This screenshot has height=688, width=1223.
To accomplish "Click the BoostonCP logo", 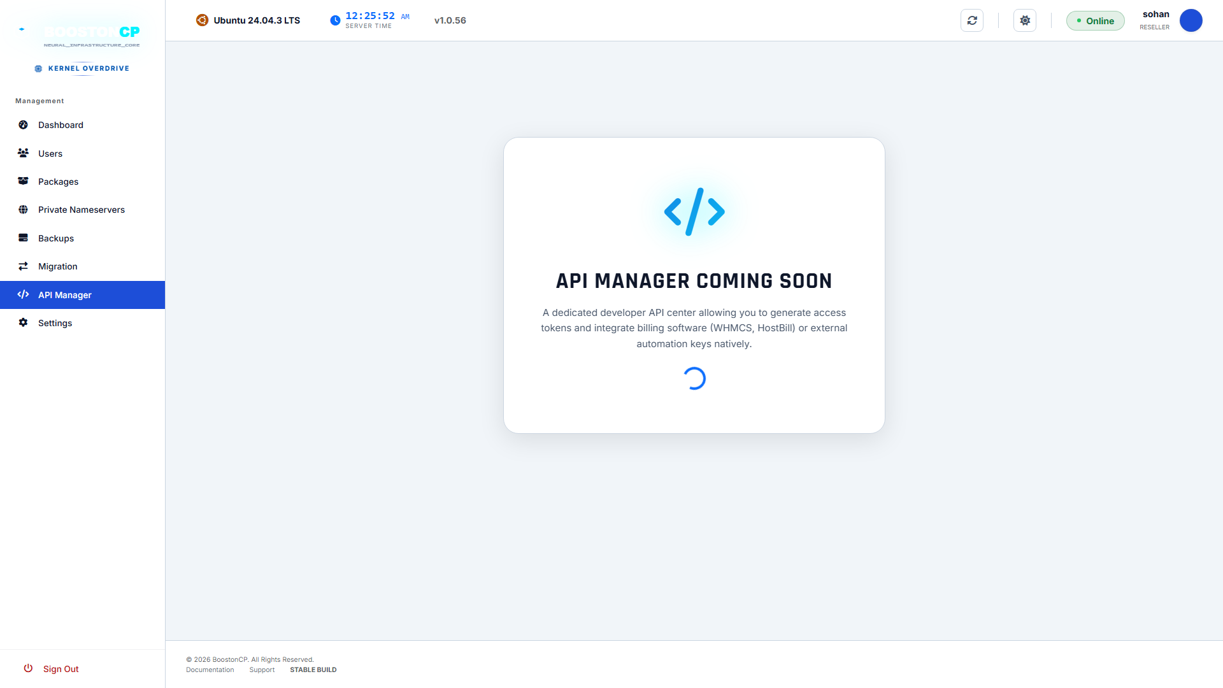I will pos(91,32).
